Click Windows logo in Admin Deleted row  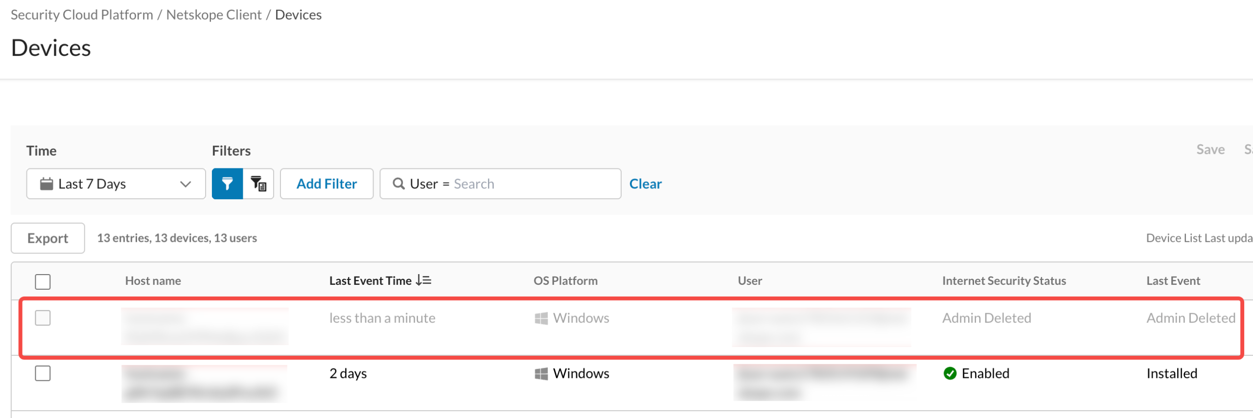point(541,318)
